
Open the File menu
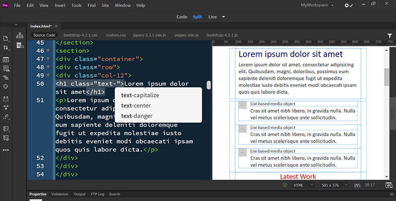17,5
